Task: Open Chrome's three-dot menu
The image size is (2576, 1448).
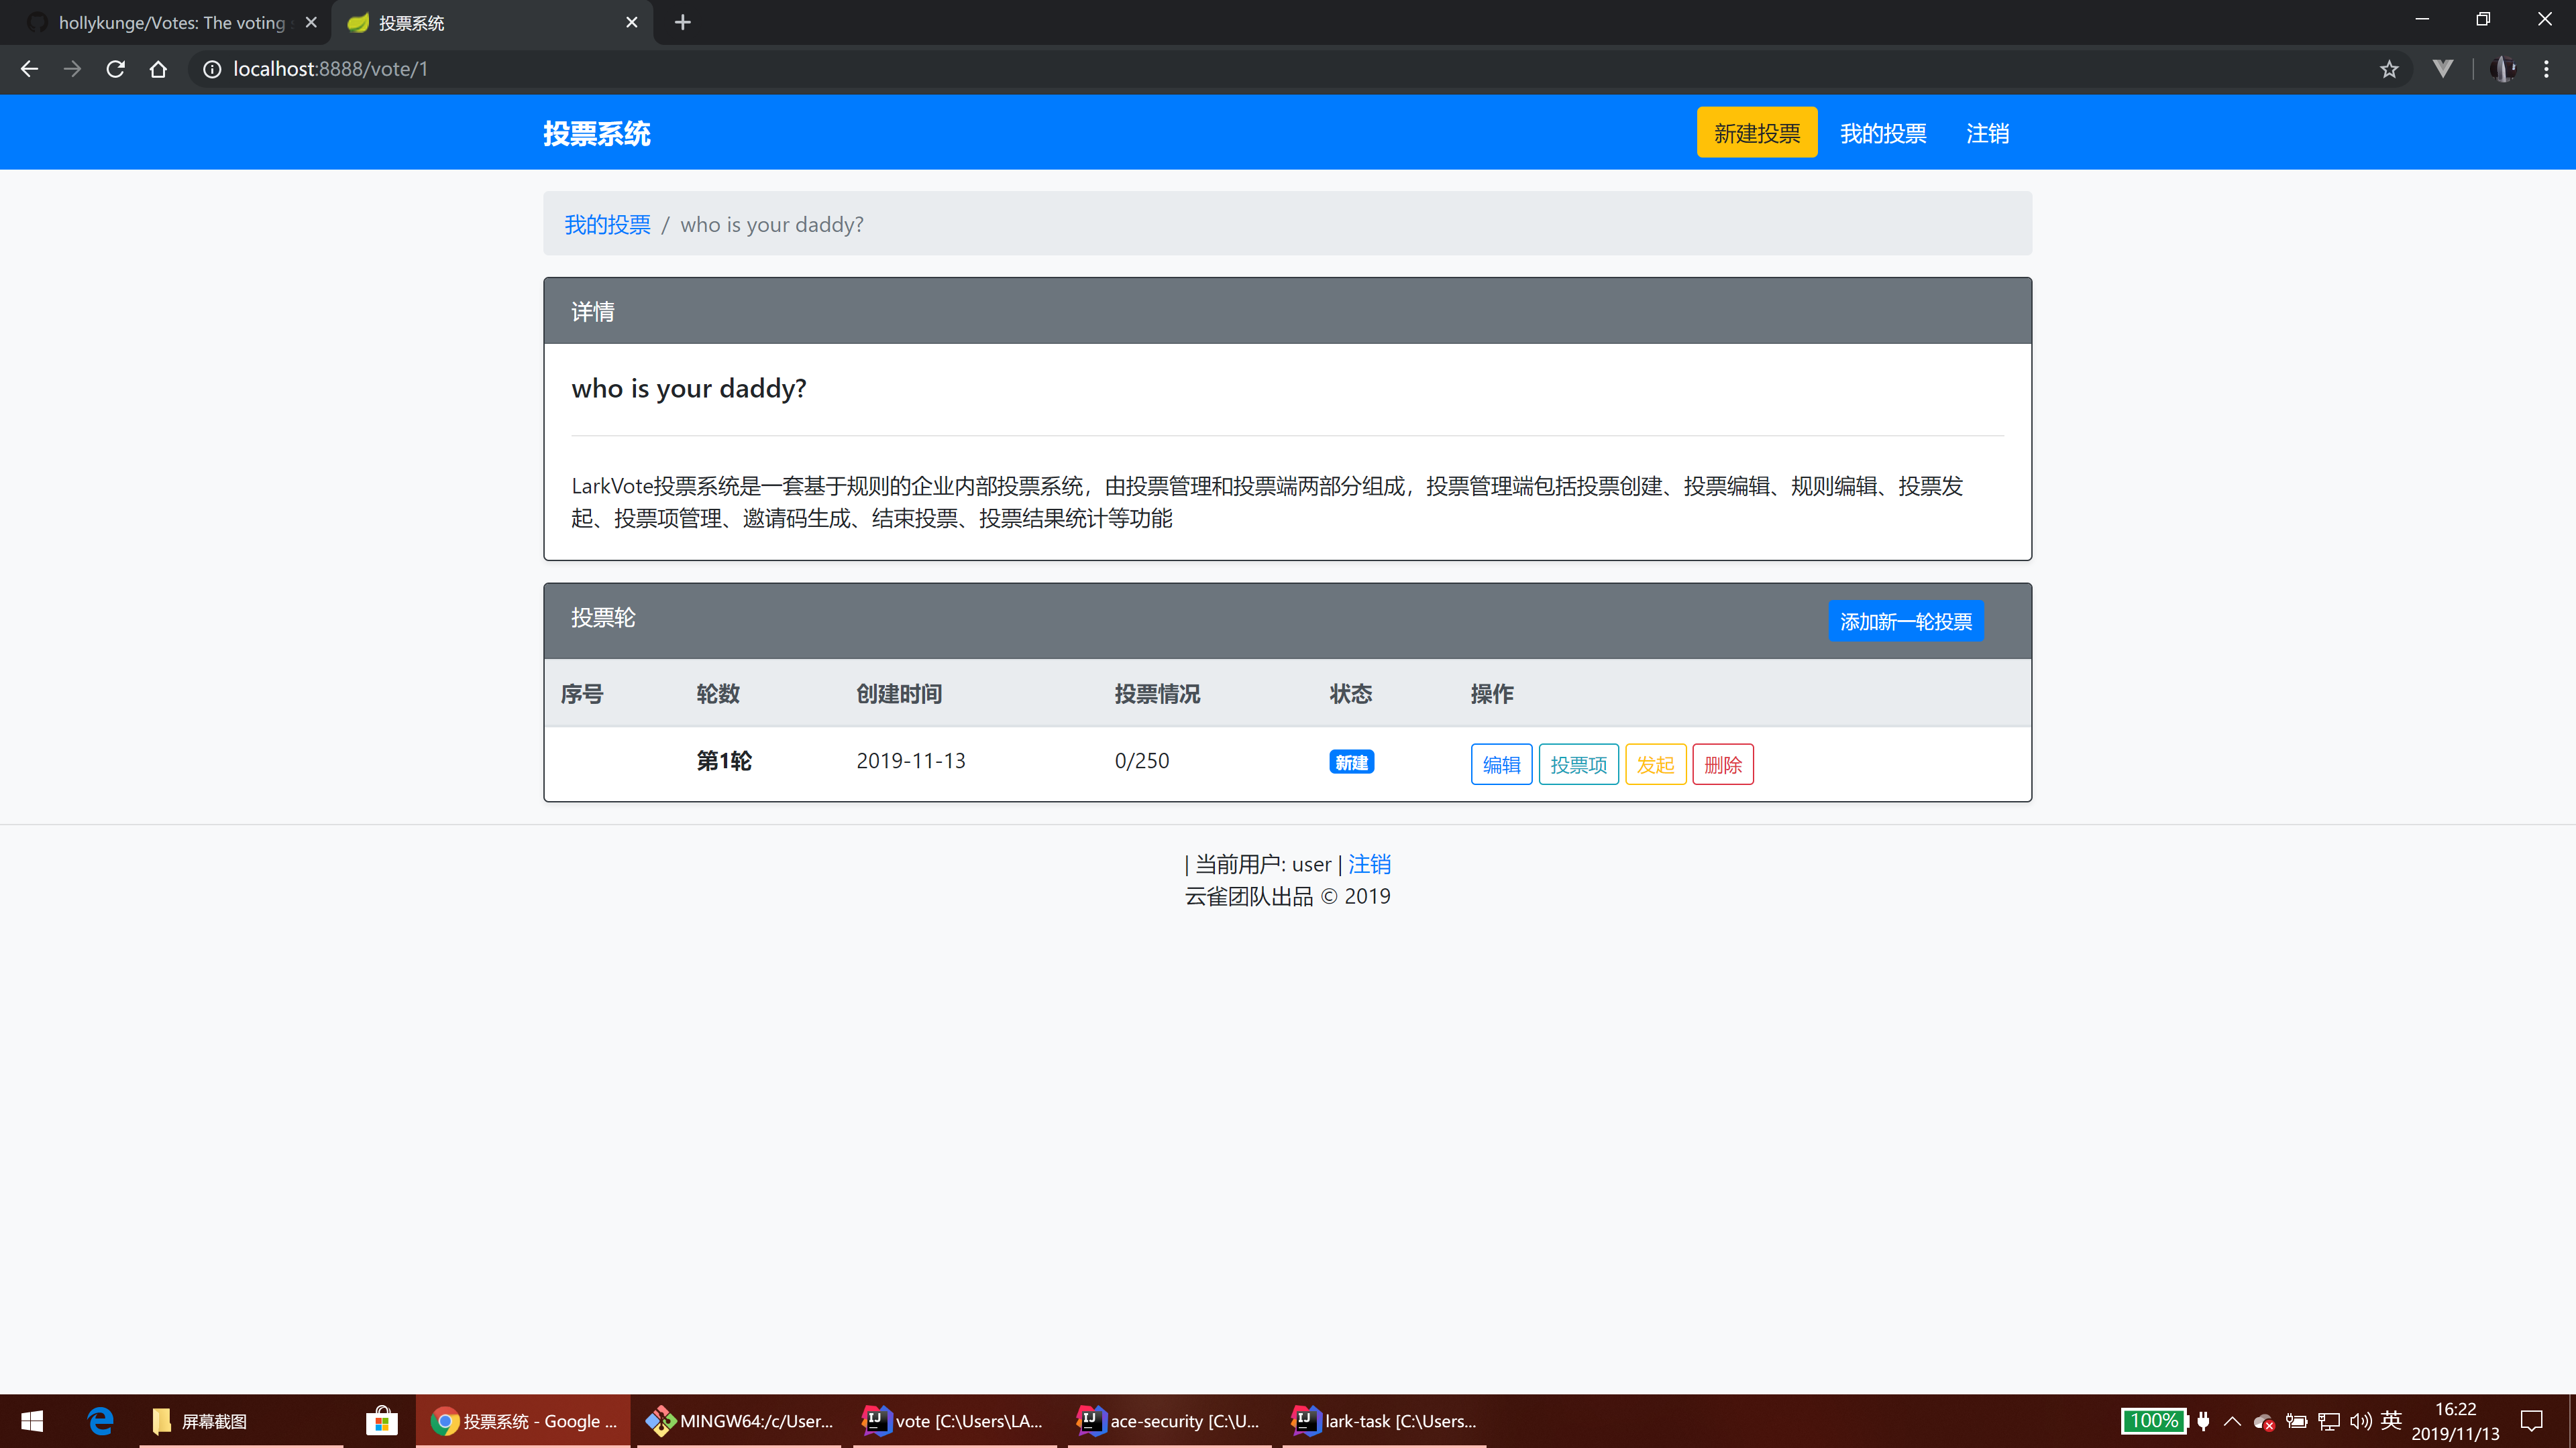Action: click(2546, 69)
